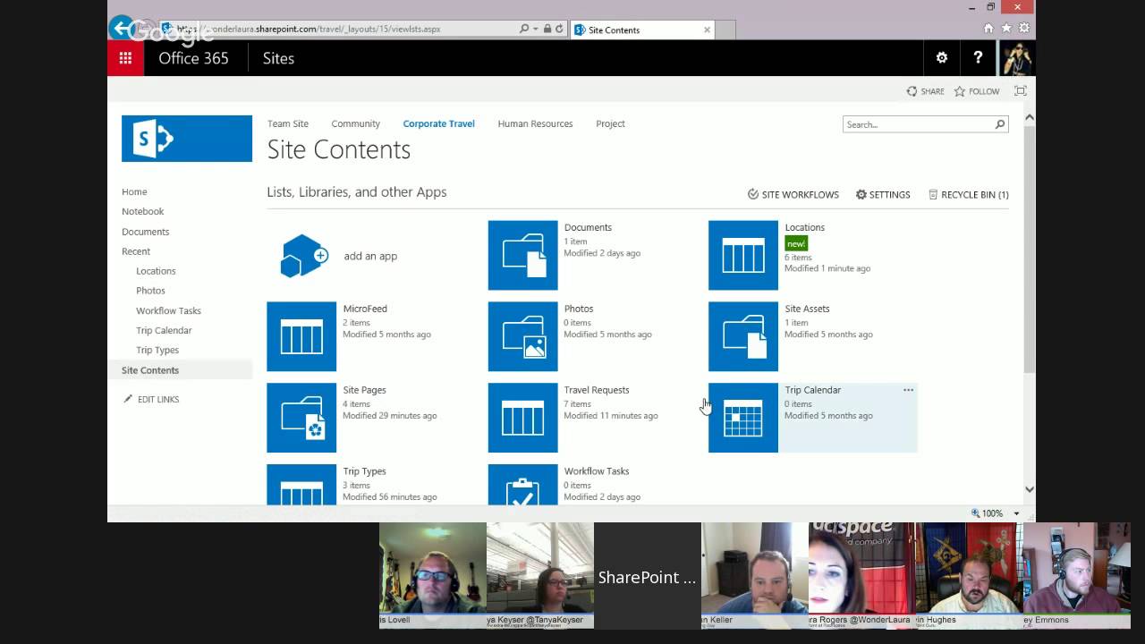Open Trip Types under Recent

(x=157, y=350)
